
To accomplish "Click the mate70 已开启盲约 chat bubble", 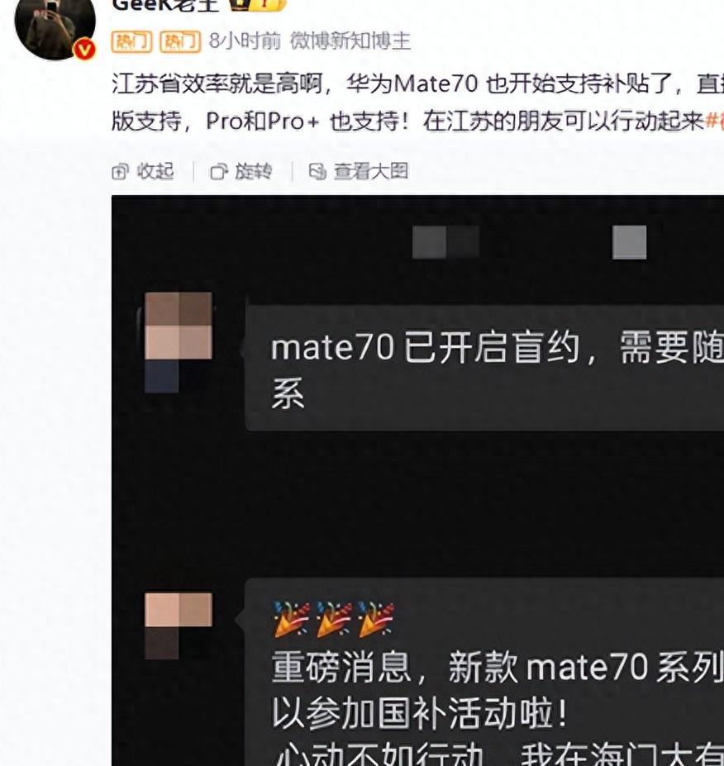I will pyautogui.click(x=484, y=369).
